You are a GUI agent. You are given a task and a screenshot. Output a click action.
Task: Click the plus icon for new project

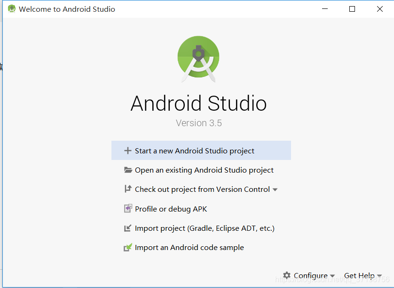point(127,151)
